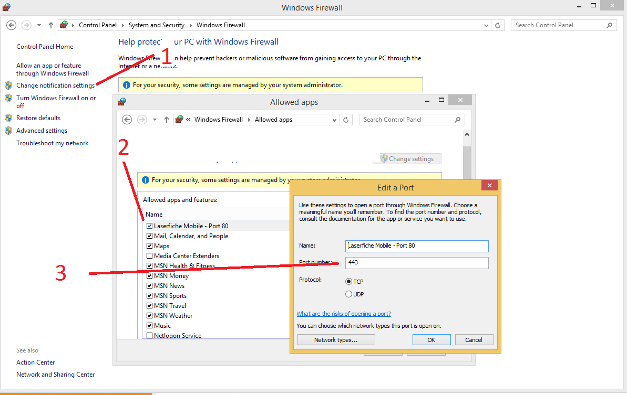This screenshot has height=395, width=627.
Task: Click System and Security in the breadcrumb
Action: (x=156, y=25)
